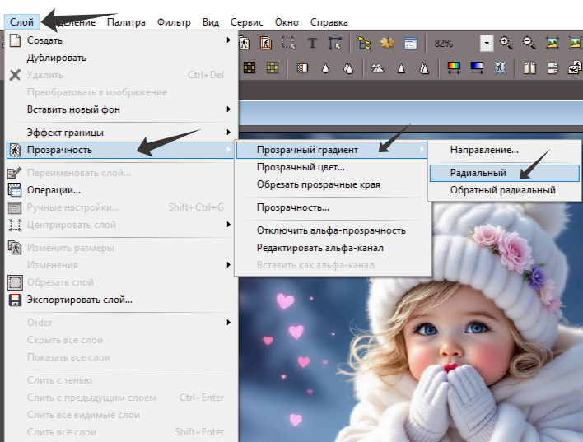
Task: Select Экспортировать слой... entry
Action: (80, 300)
